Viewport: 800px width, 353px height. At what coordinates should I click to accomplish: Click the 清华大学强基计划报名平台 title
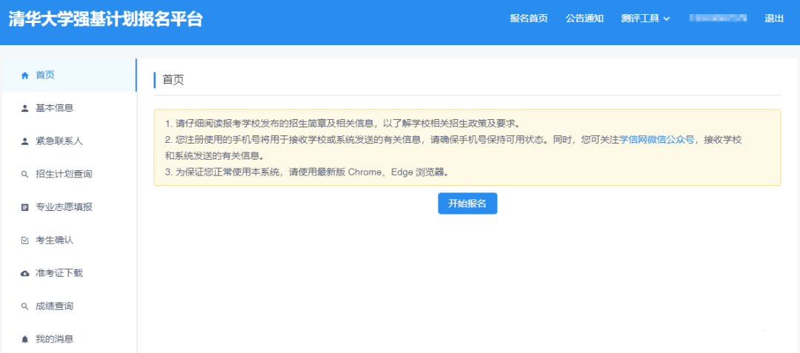click(x=105, y=20)
